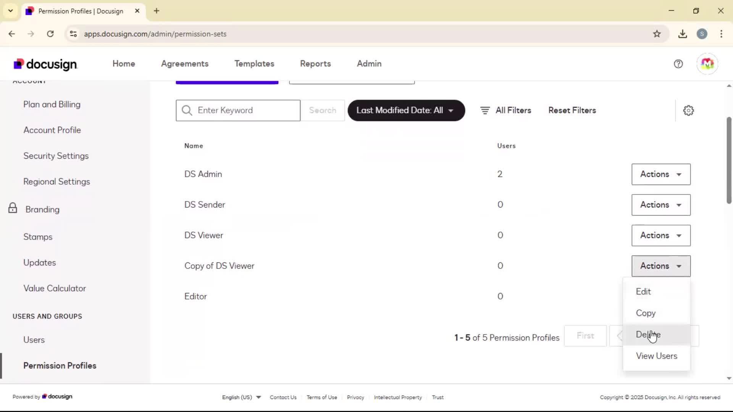Open Actions dropdown for DS Admin
733x412 pixels.
click(661, 174)
